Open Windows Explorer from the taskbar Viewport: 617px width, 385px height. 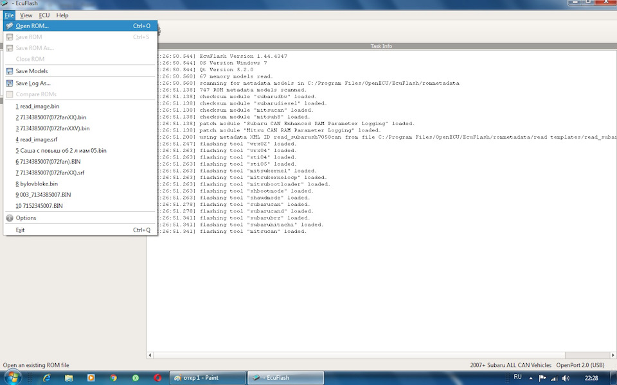point(69,377)
